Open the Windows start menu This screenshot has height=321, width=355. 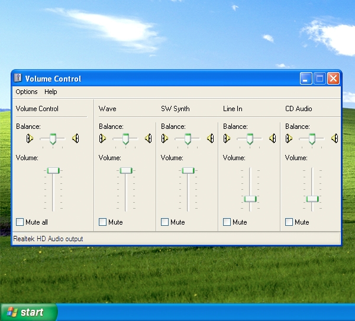click(x=29, y=312)
